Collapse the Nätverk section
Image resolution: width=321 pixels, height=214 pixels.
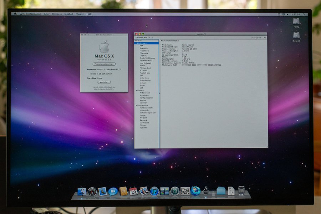[136, 90]
